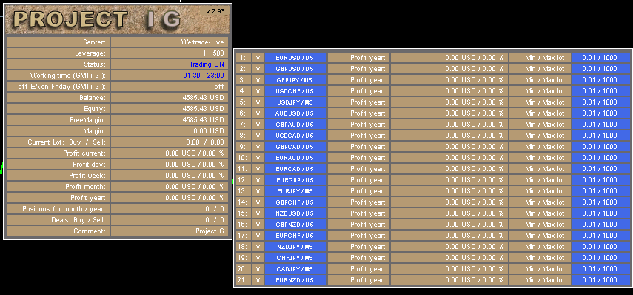Viewport: 633px width, 295px height.
Task: Toggle the V checkbox for EURGBP/MS row
Action: pos(258,180)
